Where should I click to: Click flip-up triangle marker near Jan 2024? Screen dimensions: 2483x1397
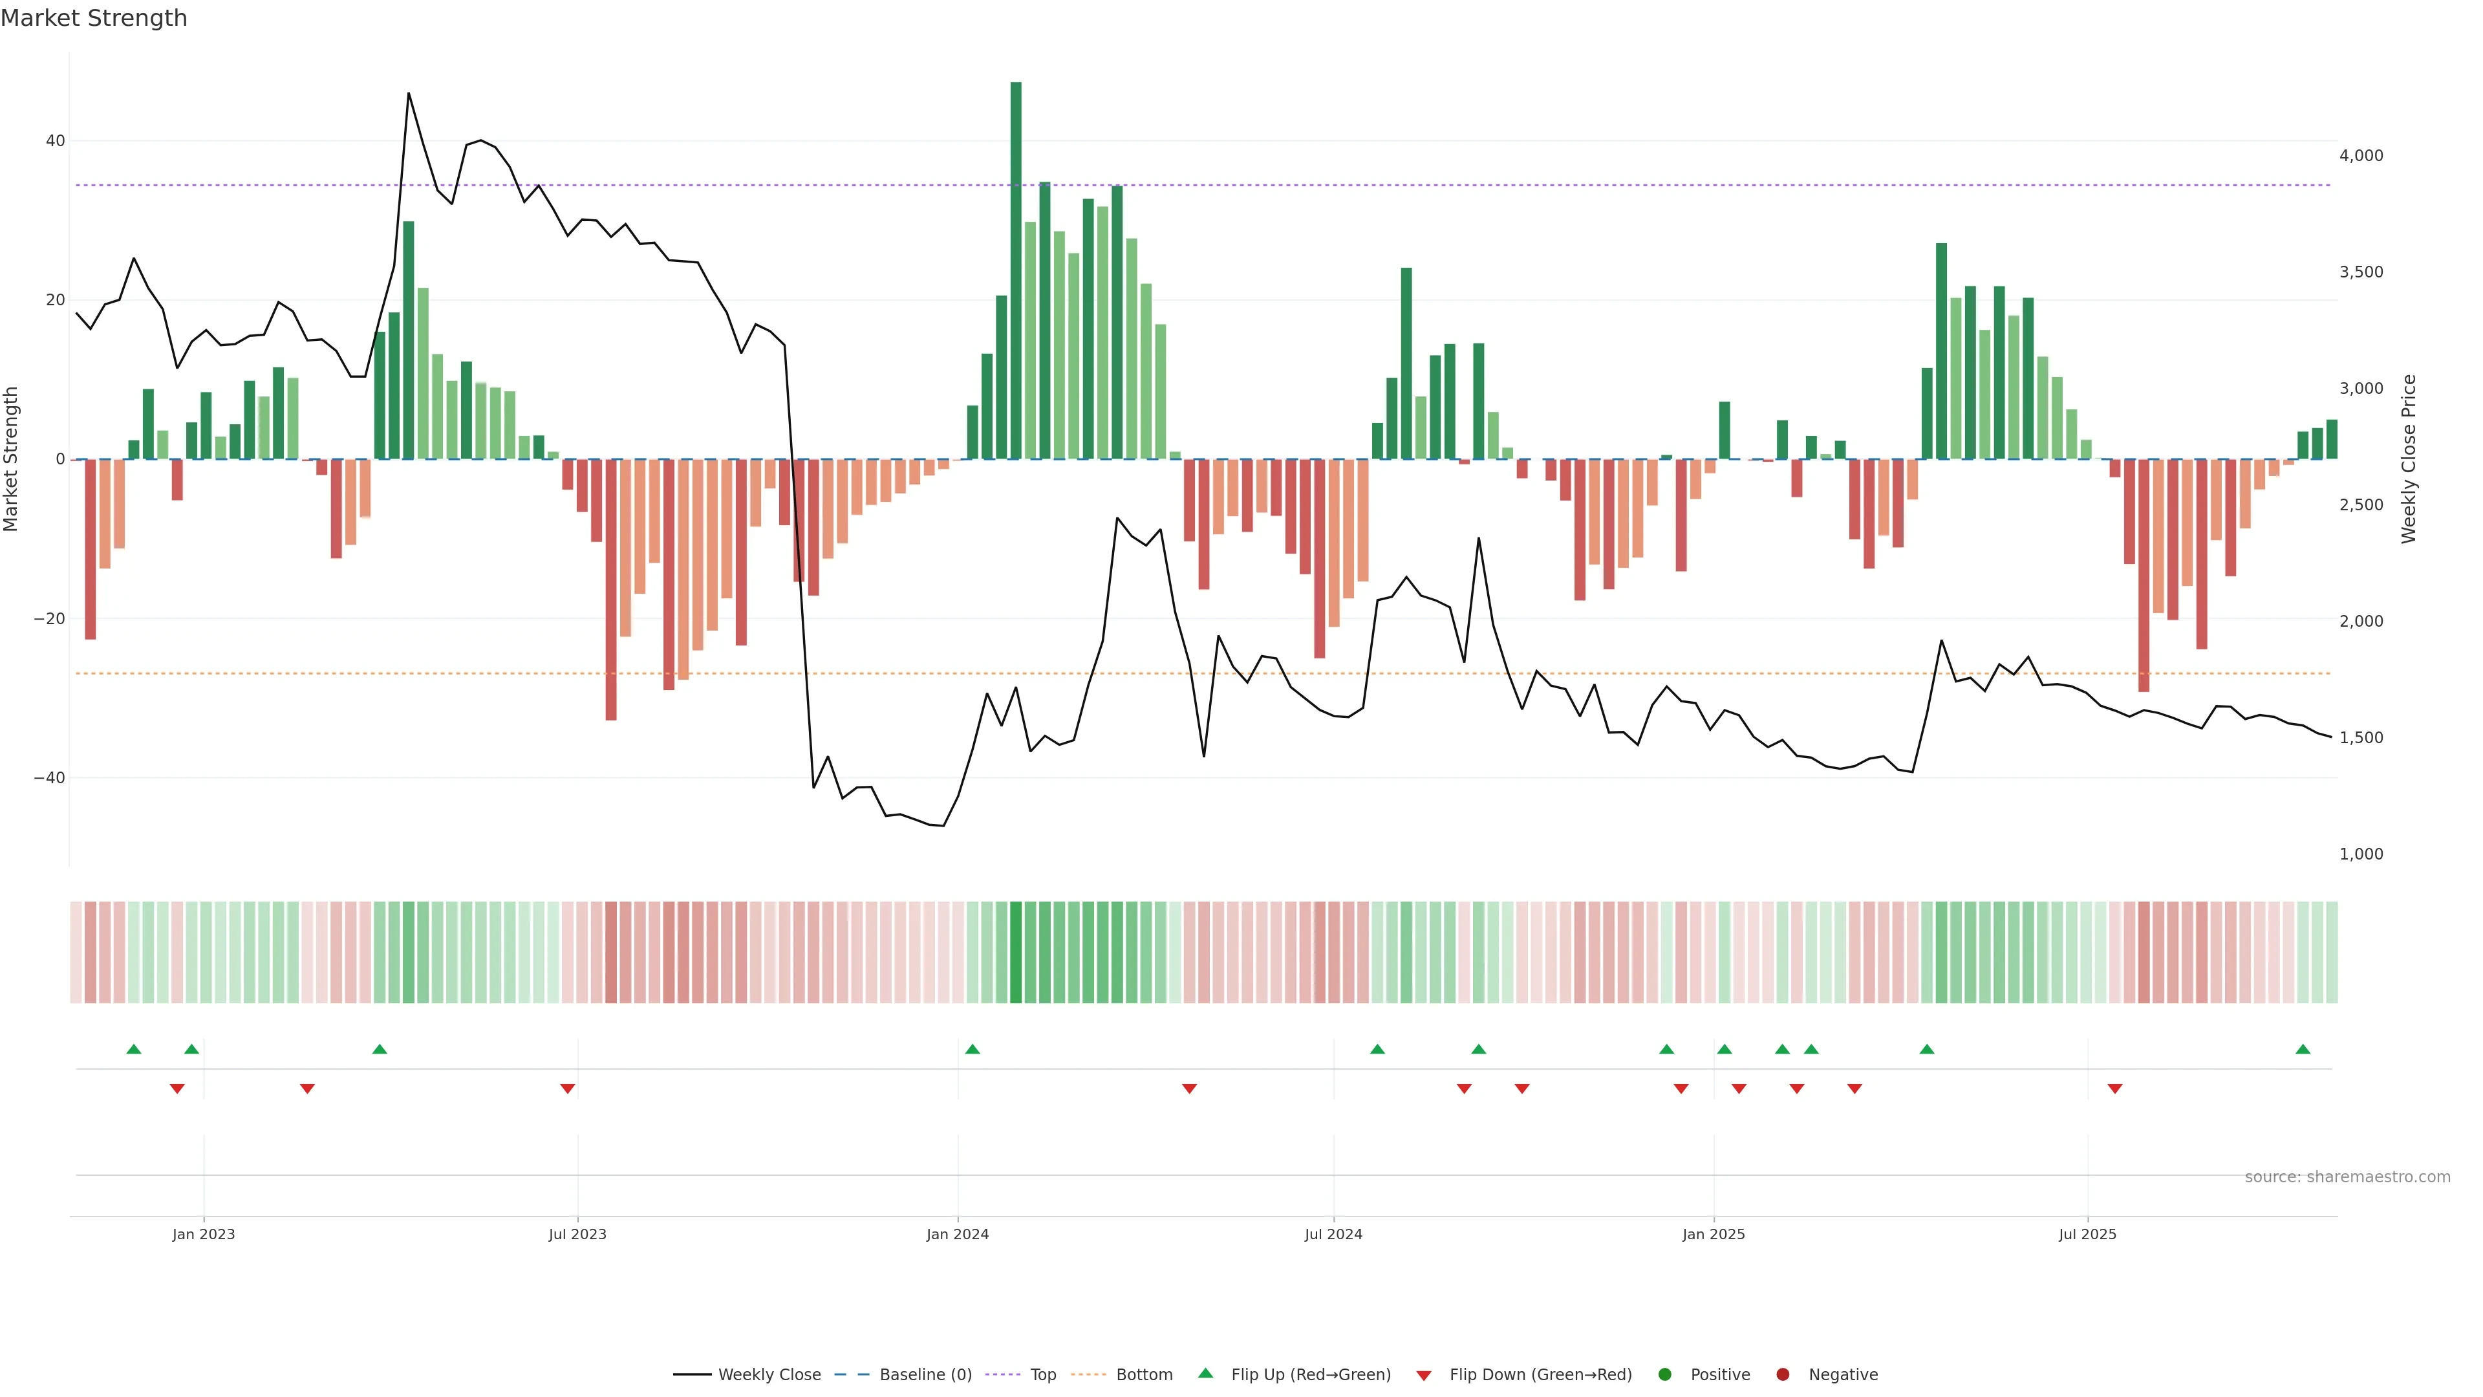[973, 1049]
